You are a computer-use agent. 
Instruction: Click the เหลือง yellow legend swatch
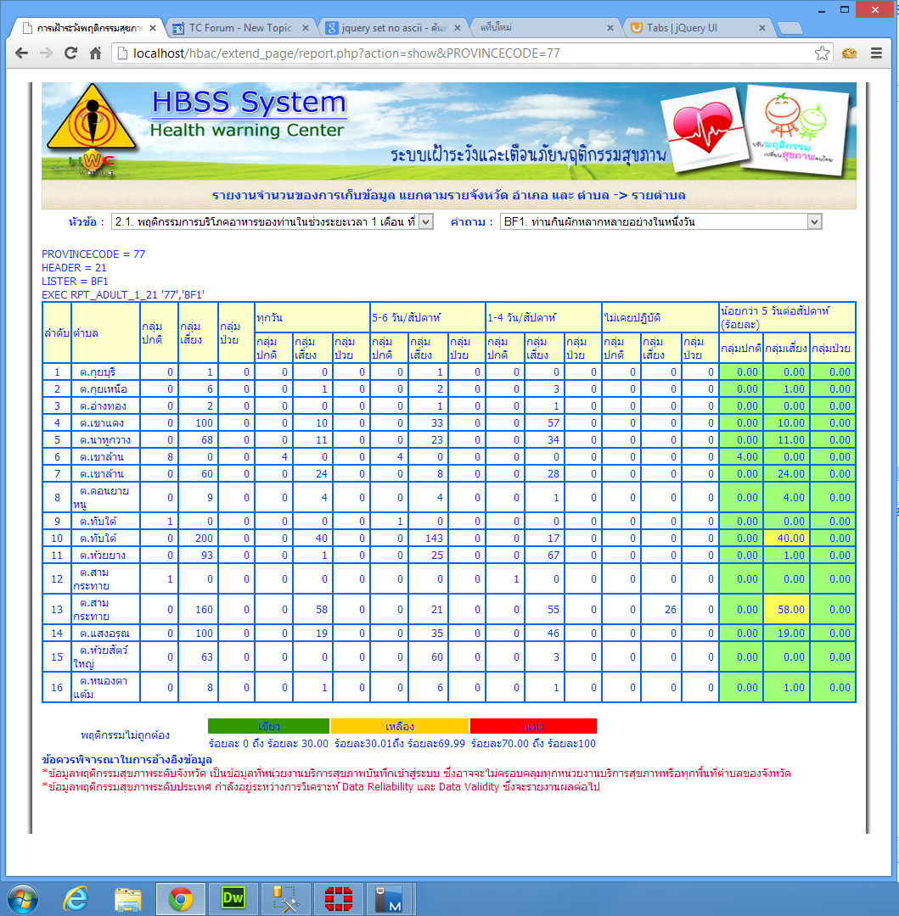pyautogui.click(x=400, y=726)
